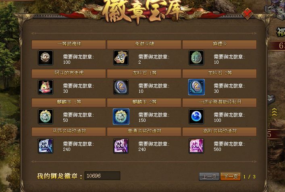Image resolution: width=285 pixels, height=192 pixels.
Task: Click the 高阶名将改造符 header label
Action: [220, 131]
